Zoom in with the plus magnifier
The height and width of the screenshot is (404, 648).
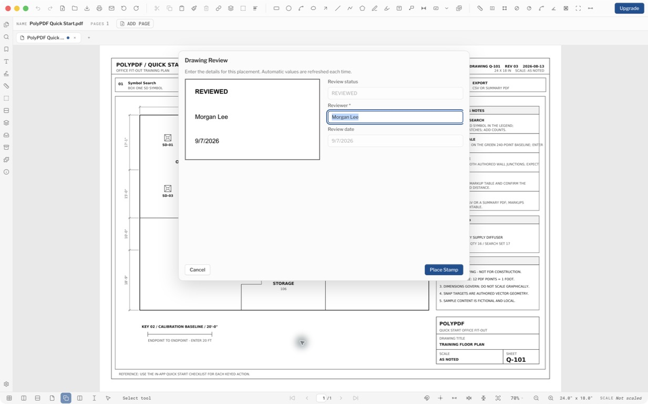(x=551, y=398)
